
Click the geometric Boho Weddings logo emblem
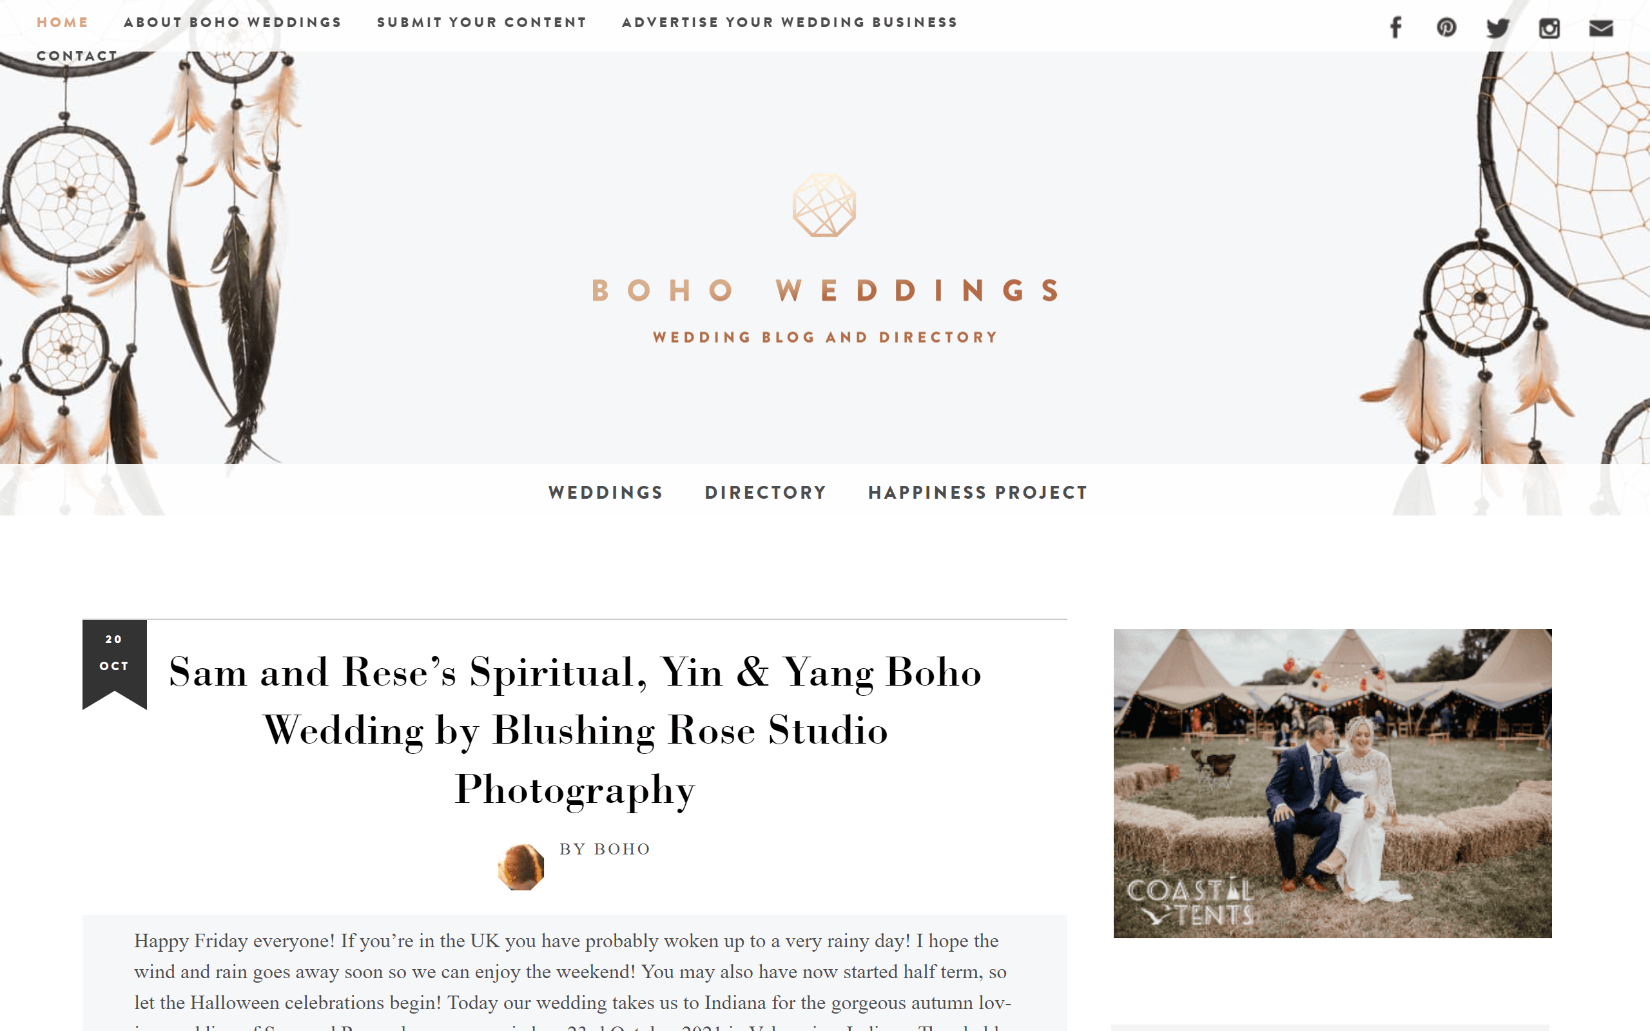(x=824, y=206)
